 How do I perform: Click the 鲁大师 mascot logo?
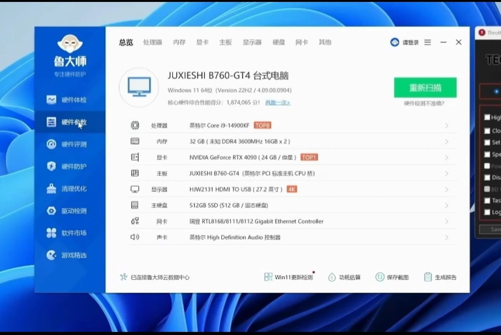[70, 44]
